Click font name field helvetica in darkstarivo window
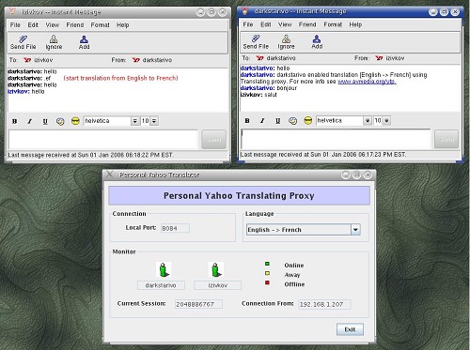Viewport: 470px width, 350px height. coord(339,120)
